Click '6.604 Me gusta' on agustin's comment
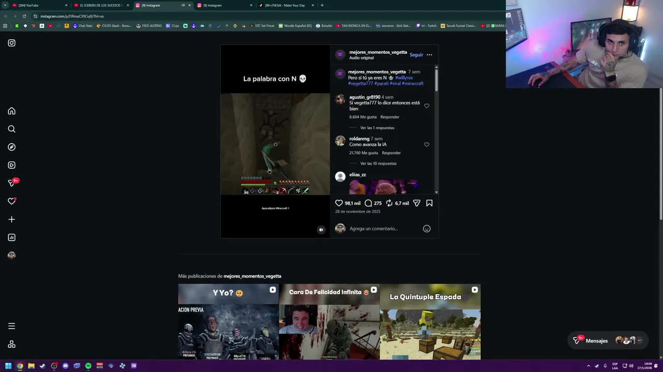The width and height of the screenshot is (663, 372). (363, 117)
